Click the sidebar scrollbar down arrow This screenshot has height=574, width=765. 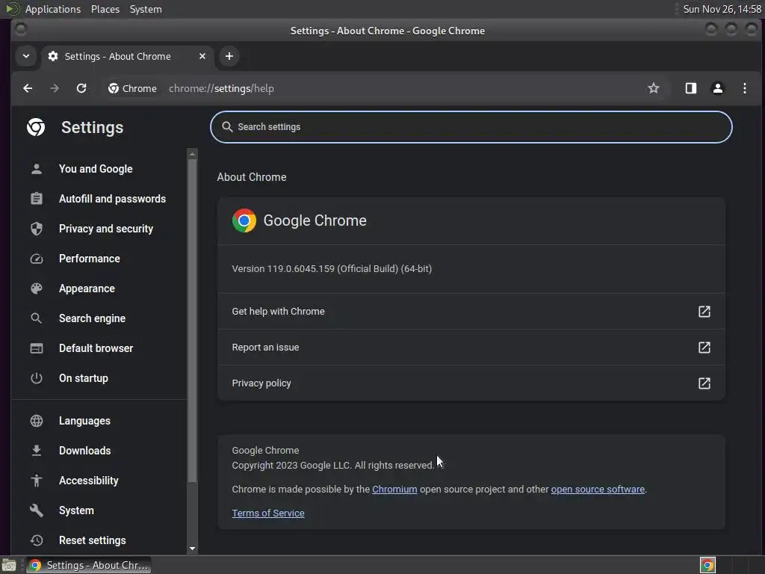192,549
